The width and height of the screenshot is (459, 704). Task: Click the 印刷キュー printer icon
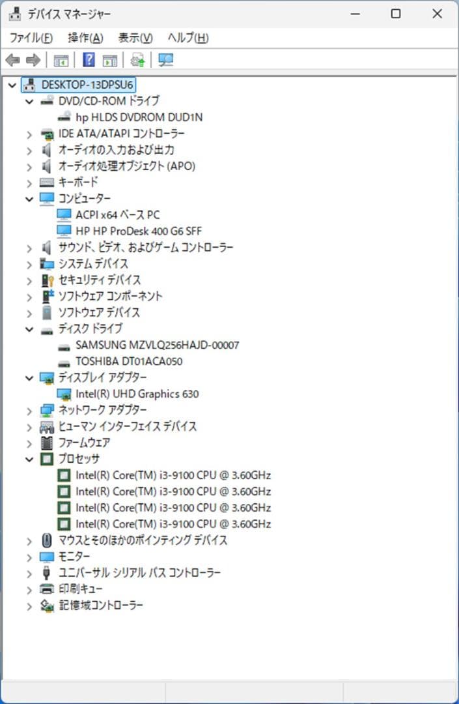click(47, 589)
